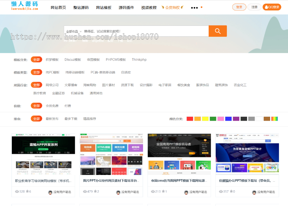Image resolution: width=288 pixels, height=206 pixels.
Task: Click the user avatar on 帝国cms card
Action: (x=186, y=192)
